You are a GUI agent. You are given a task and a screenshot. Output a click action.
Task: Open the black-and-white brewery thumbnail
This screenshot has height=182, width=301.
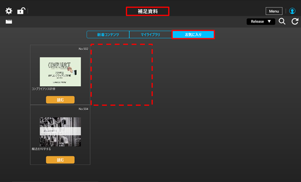60,132
